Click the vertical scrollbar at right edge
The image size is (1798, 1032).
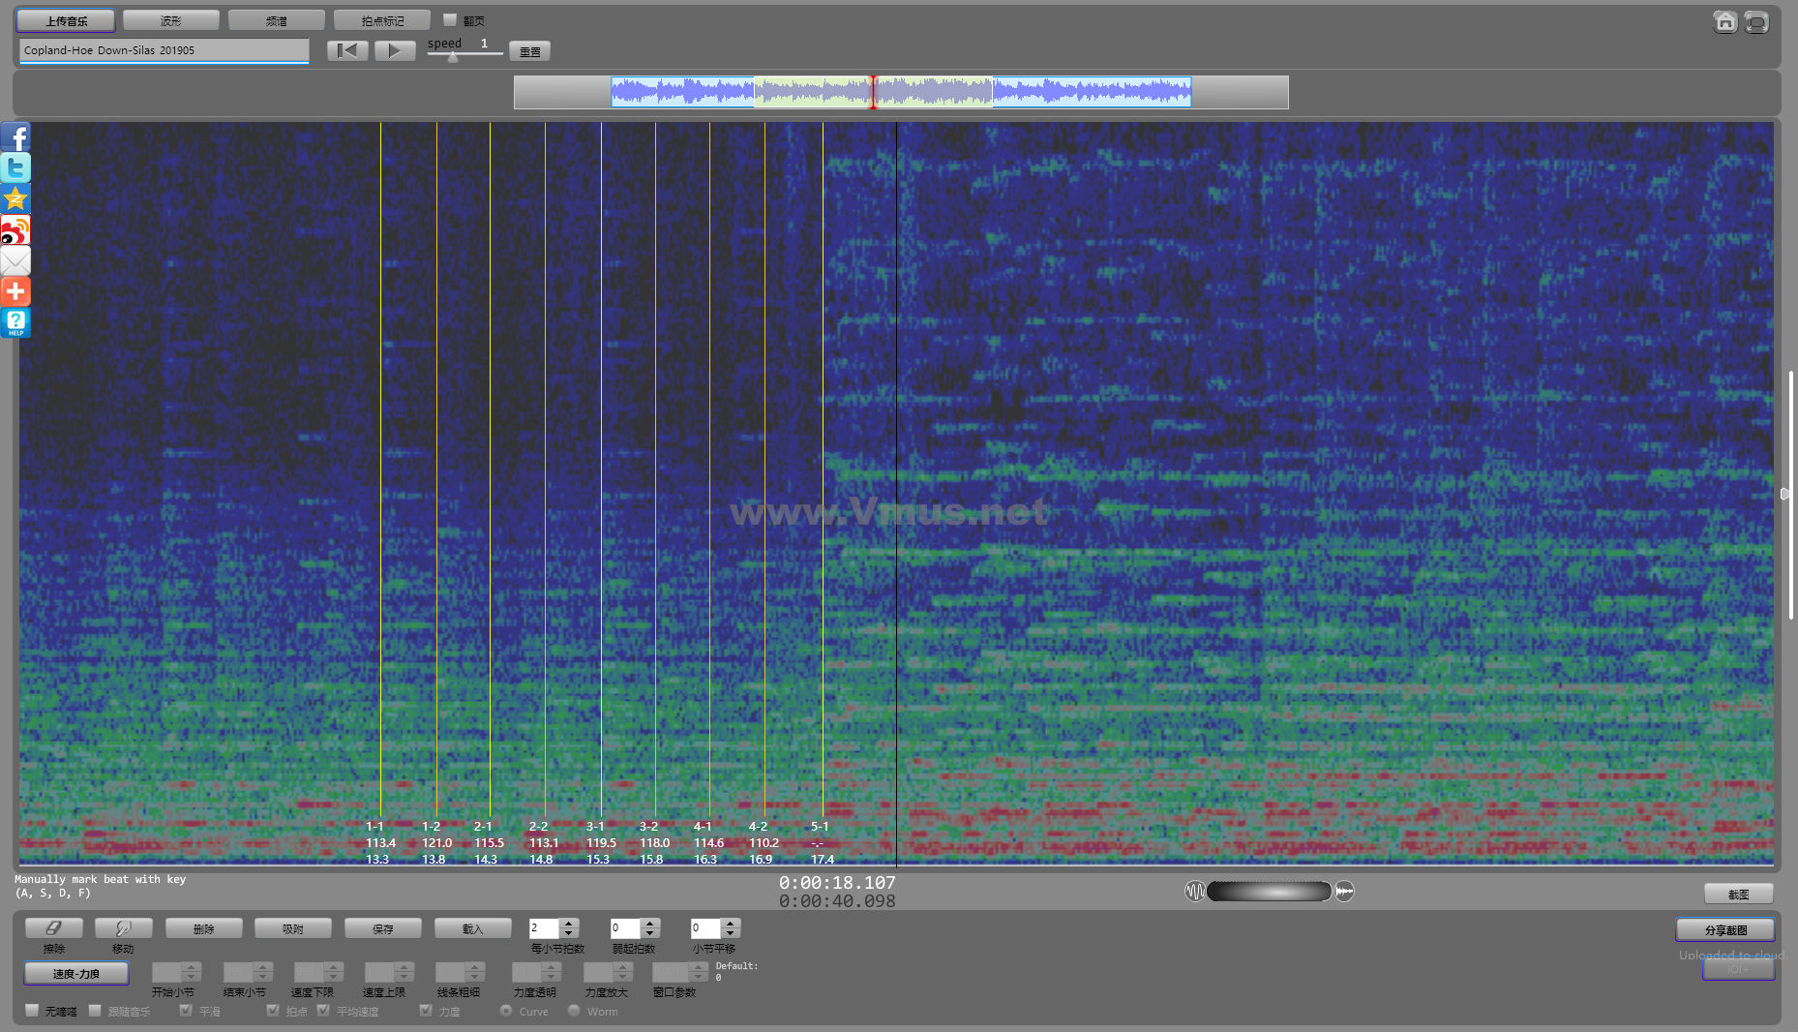(1791, 494)
